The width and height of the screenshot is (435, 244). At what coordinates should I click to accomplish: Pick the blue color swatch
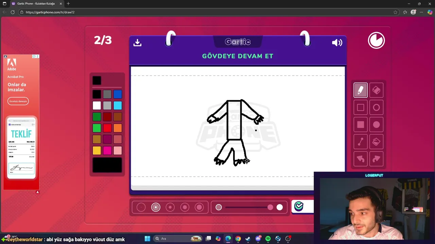pos(118,94)
